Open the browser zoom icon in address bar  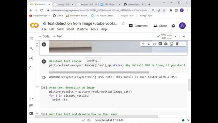pyautogui.click(x=153, y=10)
